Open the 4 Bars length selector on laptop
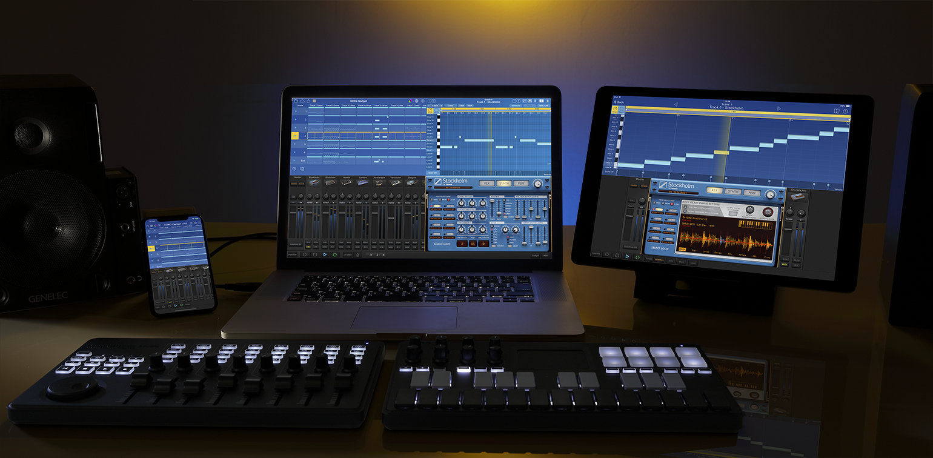The width and height of the screenshot is (933, 458). click(435, 105)
